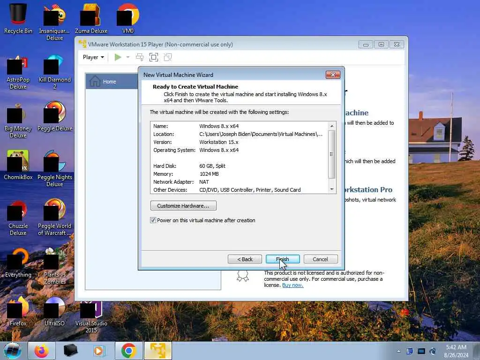Screen dimensions: 480x360
Task: Maximize the VMware Workstation Player window
Action: coord(381,45)
